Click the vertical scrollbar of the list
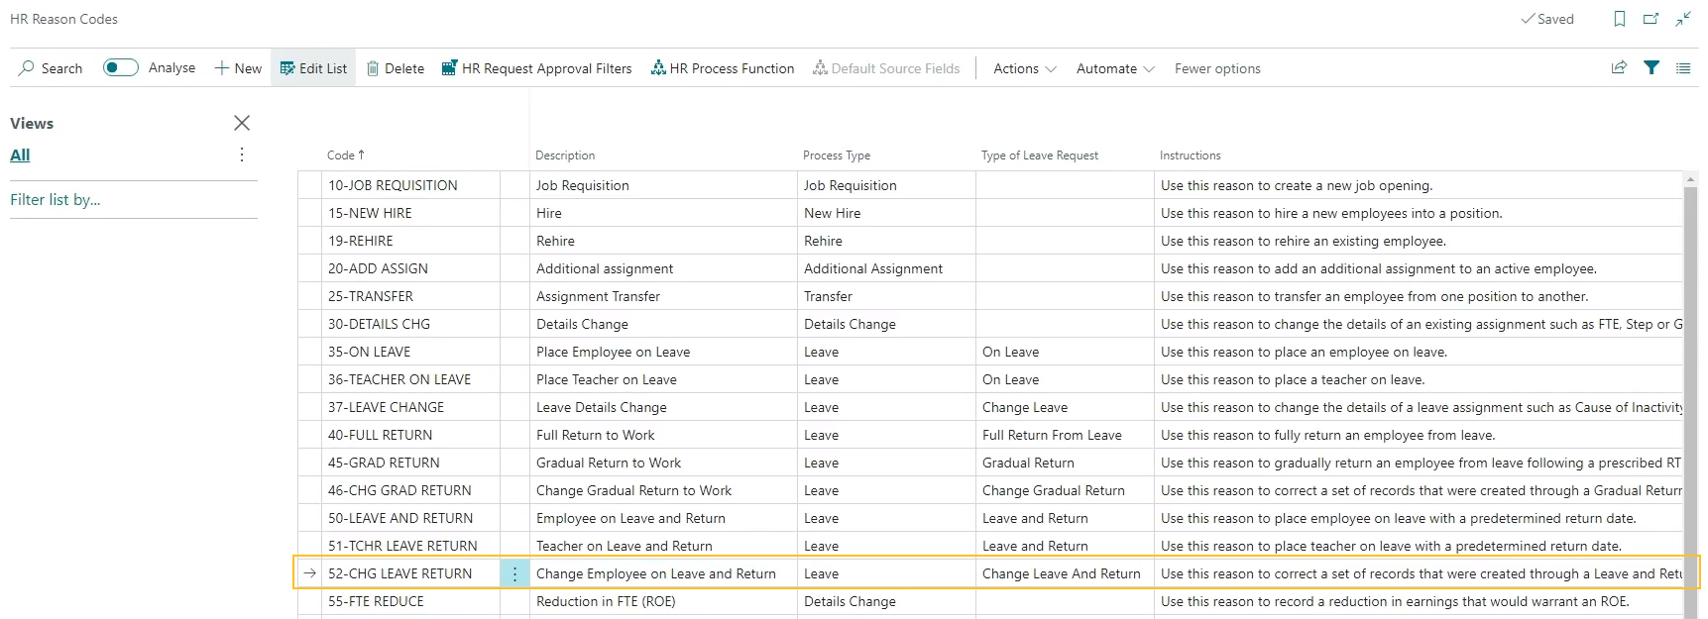 (x=1690, y=396)
